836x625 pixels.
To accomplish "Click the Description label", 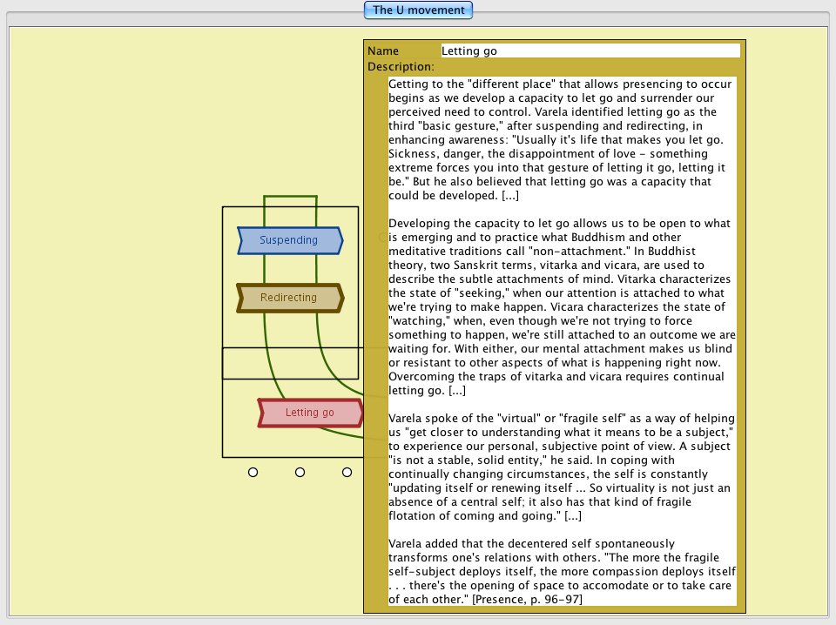I will click(401, 67).
